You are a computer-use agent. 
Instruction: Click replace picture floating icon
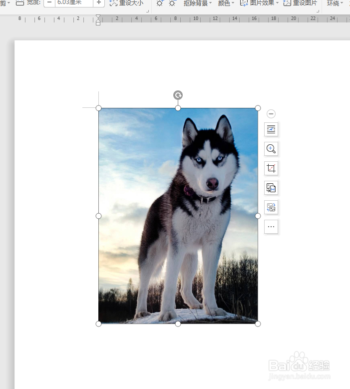271,207
